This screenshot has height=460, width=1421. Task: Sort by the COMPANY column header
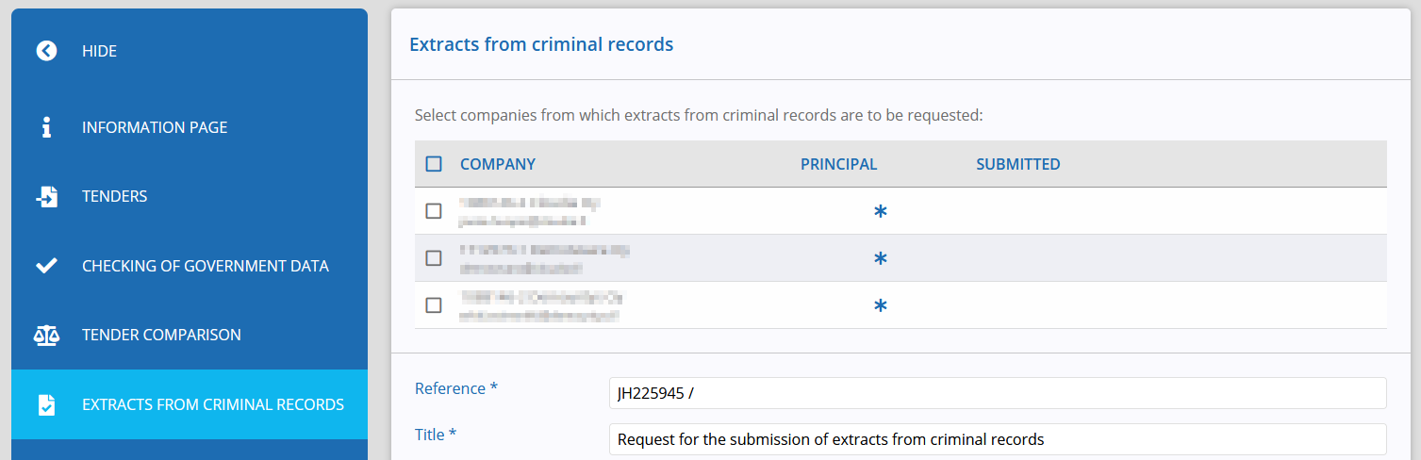coord(498,164)
